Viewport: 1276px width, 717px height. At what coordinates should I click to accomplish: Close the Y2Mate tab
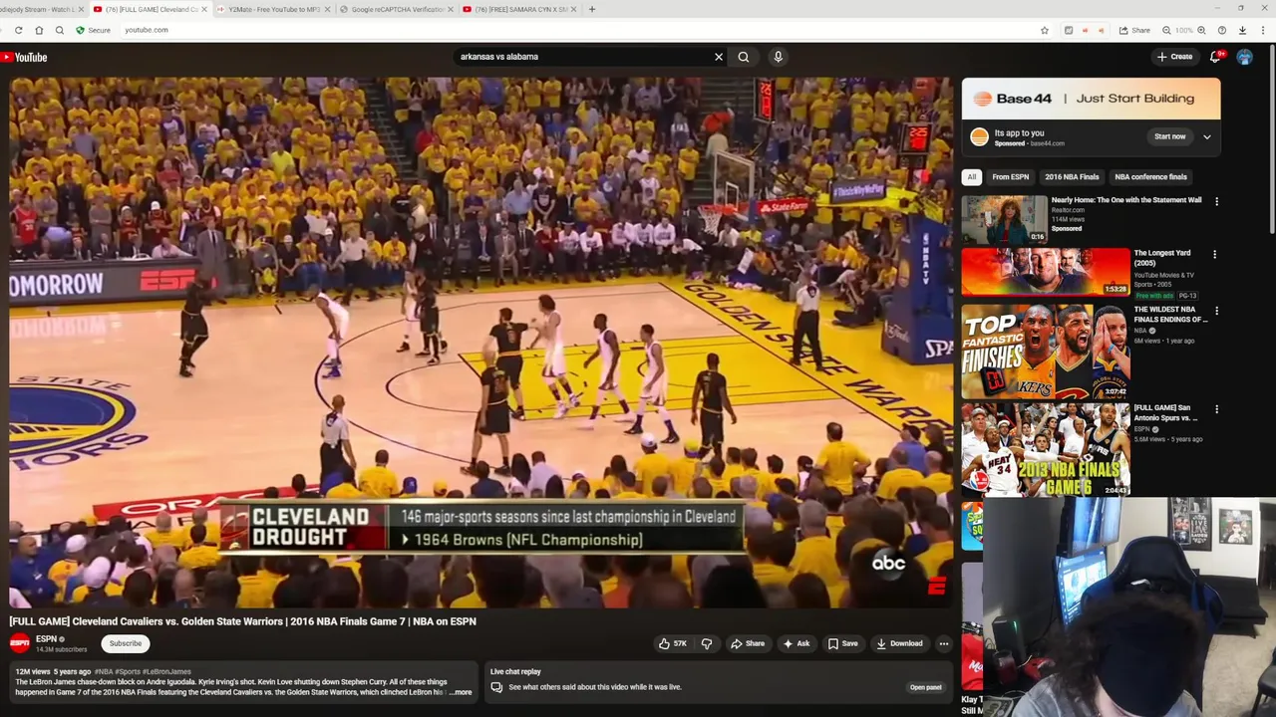coord(327,9)
